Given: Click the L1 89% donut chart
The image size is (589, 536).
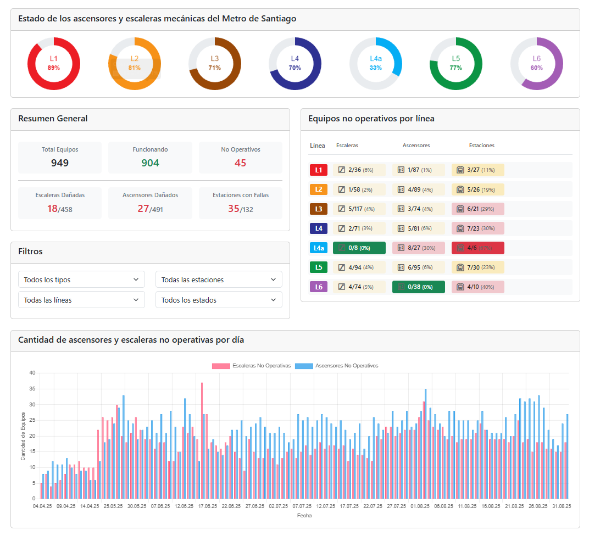Looking at the screenshot, I should (54, 64).
